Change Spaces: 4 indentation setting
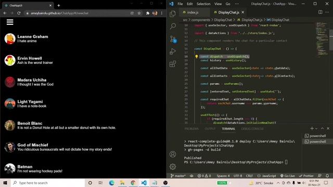 point(223,176)
